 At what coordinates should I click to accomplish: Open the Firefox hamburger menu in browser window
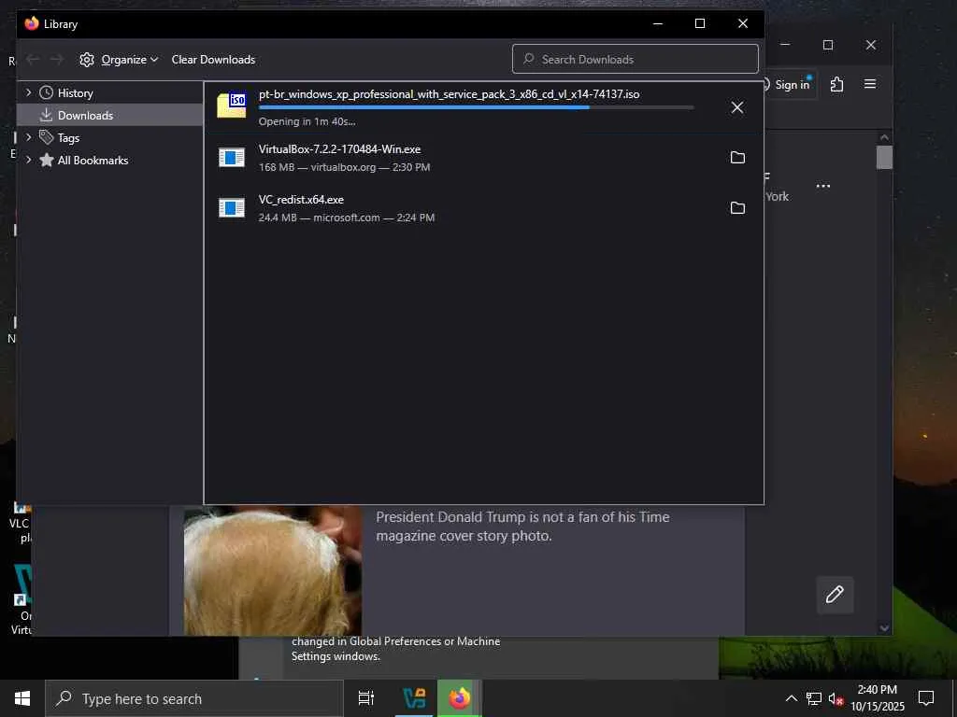pyautogui.click(x=870, y=84)
